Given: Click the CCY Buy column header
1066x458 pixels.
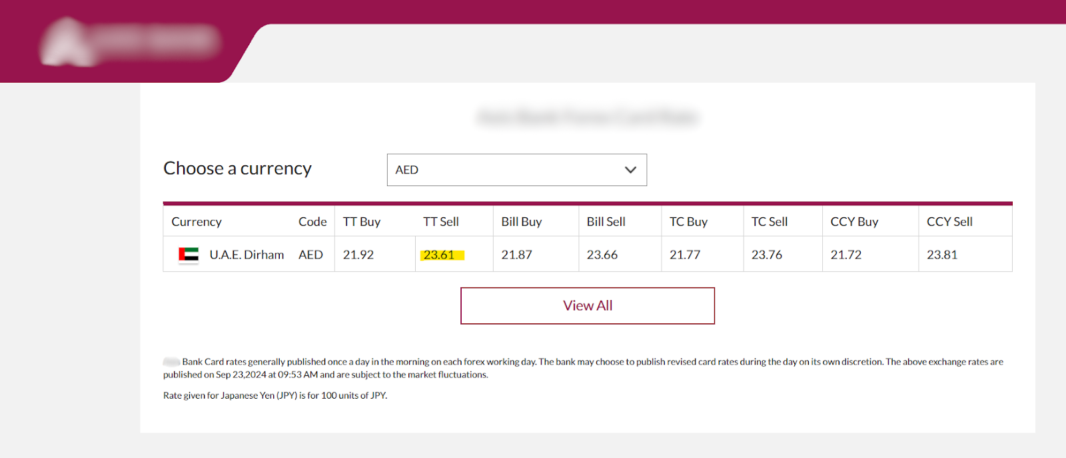Looking at the screenshot, I should point(854,222).
